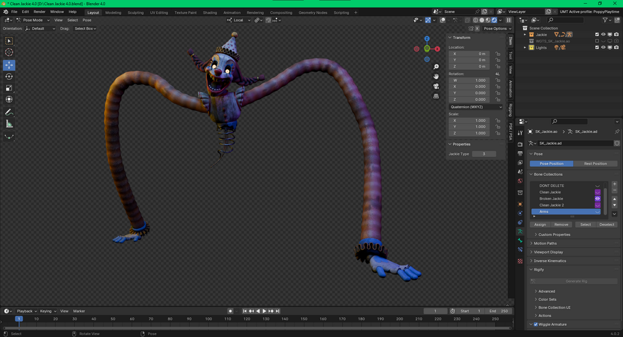Switch to the Shading workspace tab
623x337 pixels.
[210, 12]
